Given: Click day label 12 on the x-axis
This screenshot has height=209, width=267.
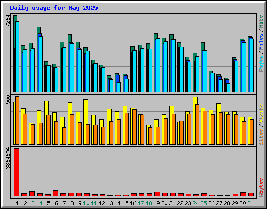Looking at the screenshot, I should click(x=102, y=203).
